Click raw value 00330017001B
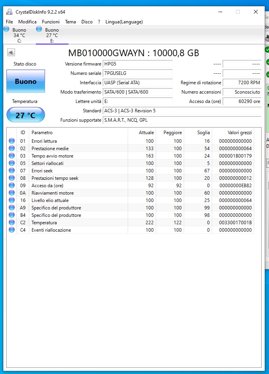 (236, 222)
